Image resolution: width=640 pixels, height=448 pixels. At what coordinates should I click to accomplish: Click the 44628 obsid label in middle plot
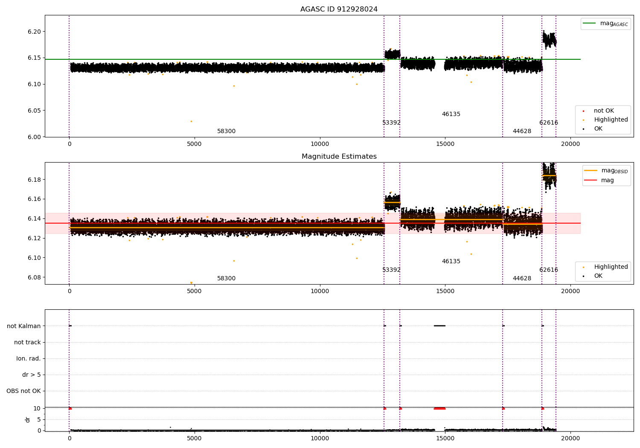(522, 279)
